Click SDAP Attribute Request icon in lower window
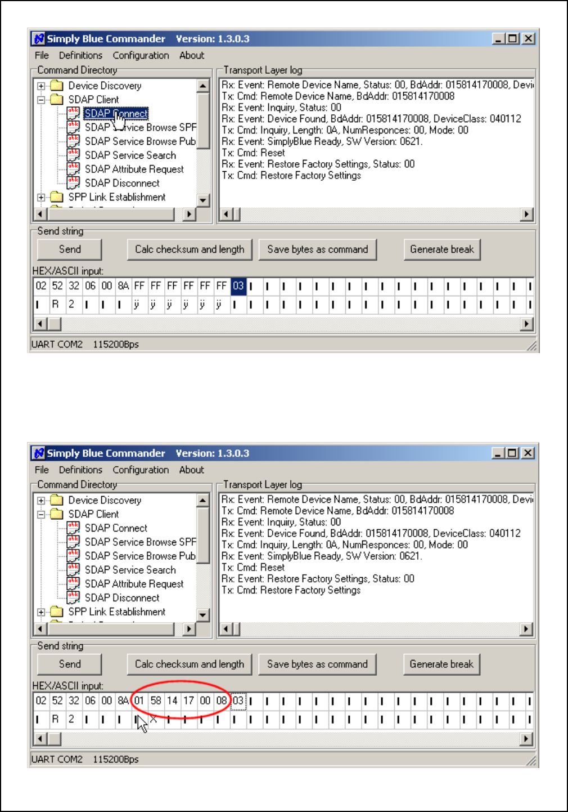 (x=73, y=583)
